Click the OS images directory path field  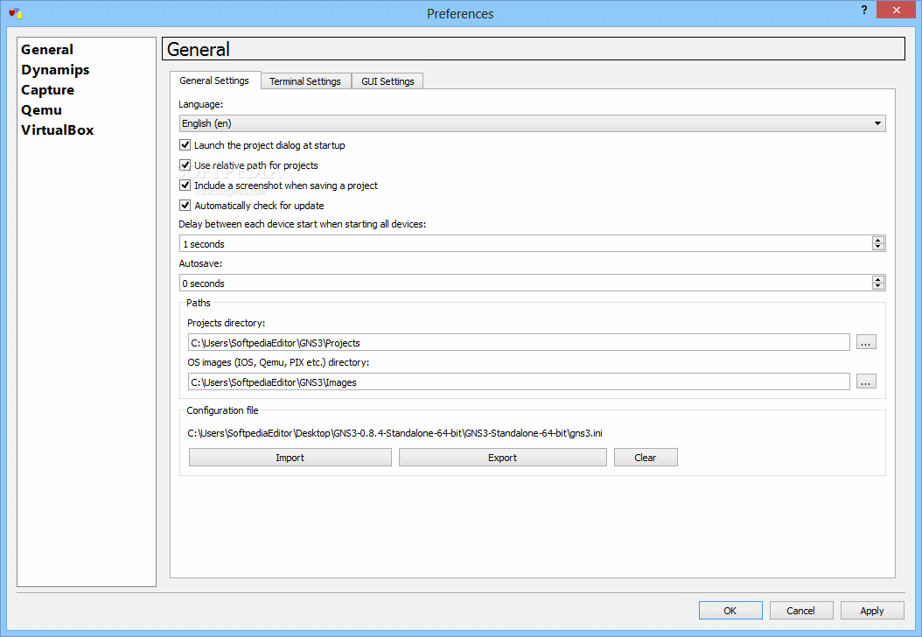pos(519,381)
